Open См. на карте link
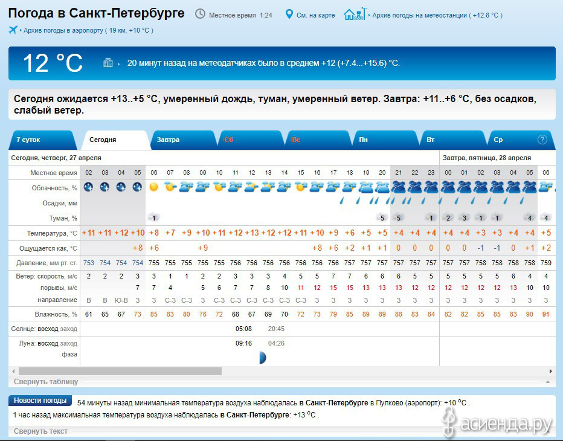The width and height of the screenshot is (563, 441). 315,16
